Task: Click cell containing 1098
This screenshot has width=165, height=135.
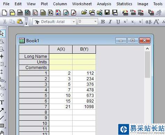Action: pos(84,107)
